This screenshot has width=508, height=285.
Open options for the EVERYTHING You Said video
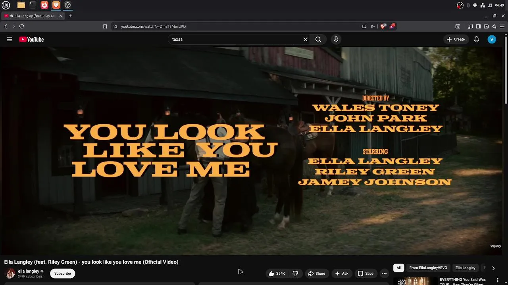(497, 280)
